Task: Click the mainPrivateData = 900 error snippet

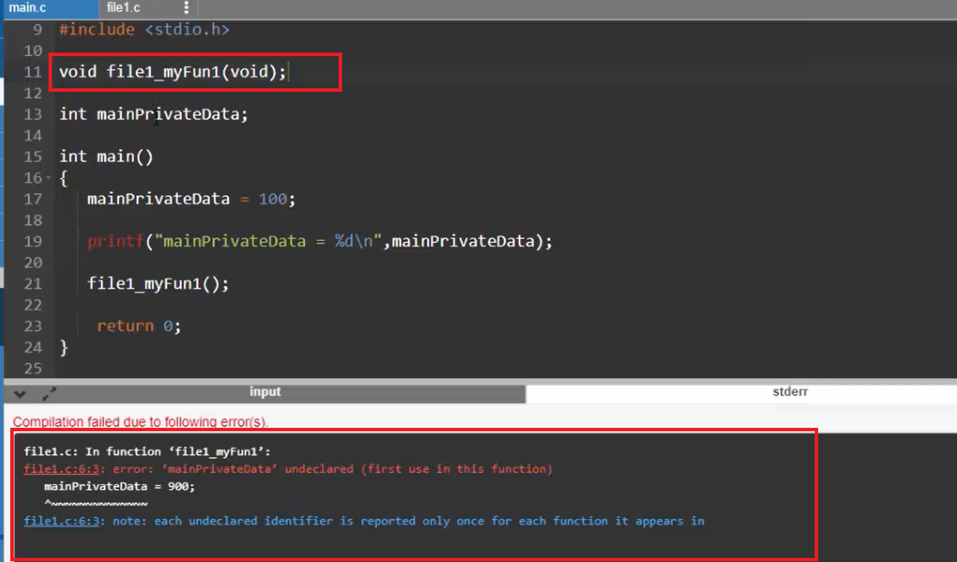Action: coord(120,487)
